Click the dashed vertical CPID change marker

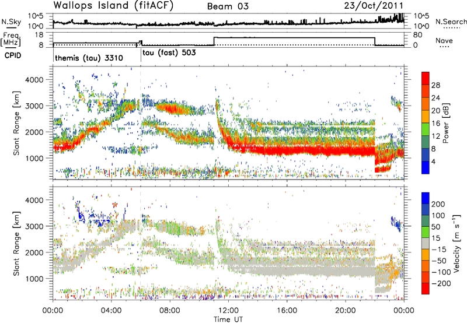(141, 122)
